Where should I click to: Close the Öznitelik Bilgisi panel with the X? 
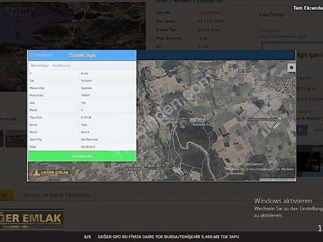click(x=132, y=55)
